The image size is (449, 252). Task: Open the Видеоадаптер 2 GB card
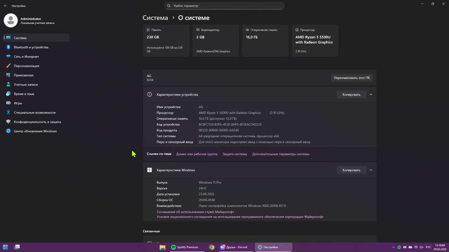click(216, 41)
